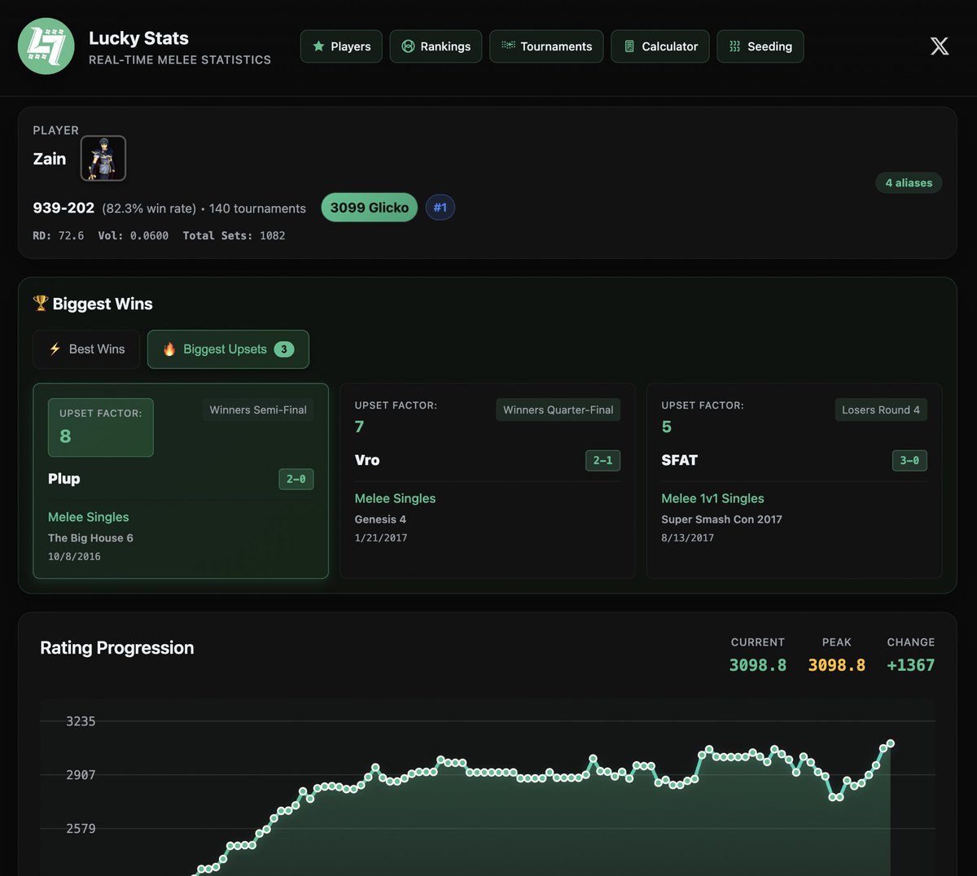977x876 pixels.
Task: Click the count badge 3 on Biggest Upsets
Action: pos(284,349)
